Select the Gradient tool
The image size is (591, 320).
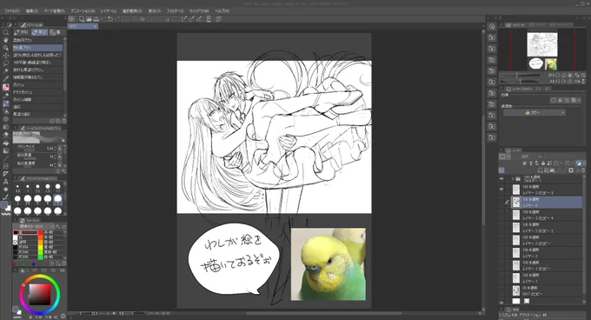point(6,150)
